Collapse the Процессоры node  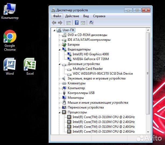59,113
